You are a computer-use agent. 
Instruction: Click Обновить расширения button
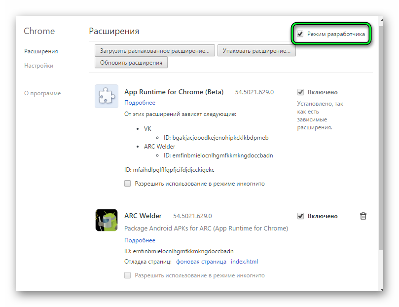point(131,63)
